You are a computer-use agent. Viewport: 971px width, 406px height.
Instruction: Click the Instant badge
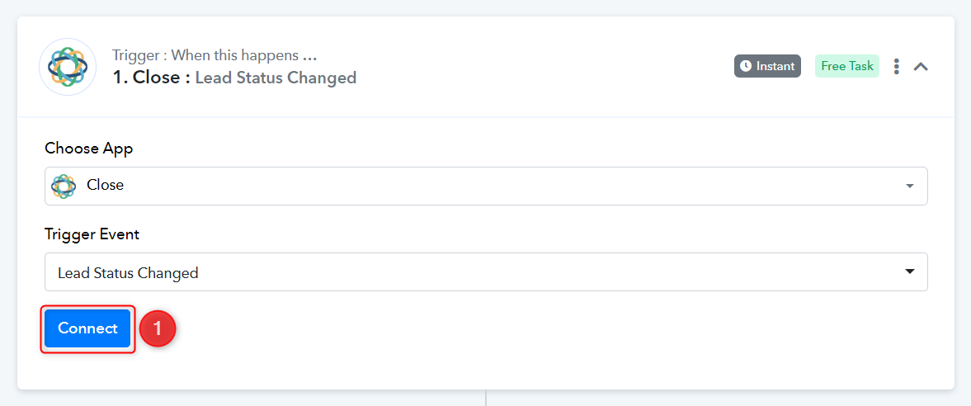[768, 66]
